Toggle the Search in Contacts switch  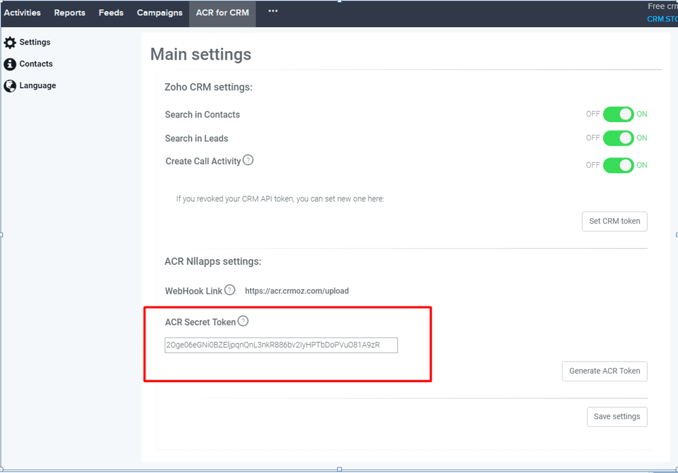[618, 114]
